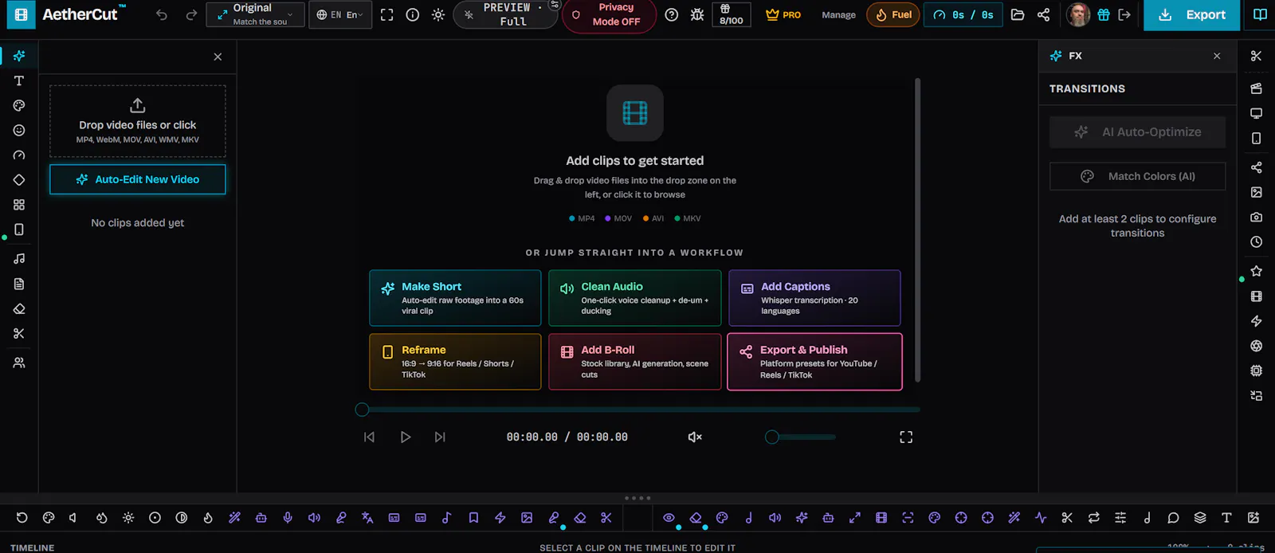Start the Export & Publish workflow card
Screen dimensions: 1275x553
click(x=814, y=362)
